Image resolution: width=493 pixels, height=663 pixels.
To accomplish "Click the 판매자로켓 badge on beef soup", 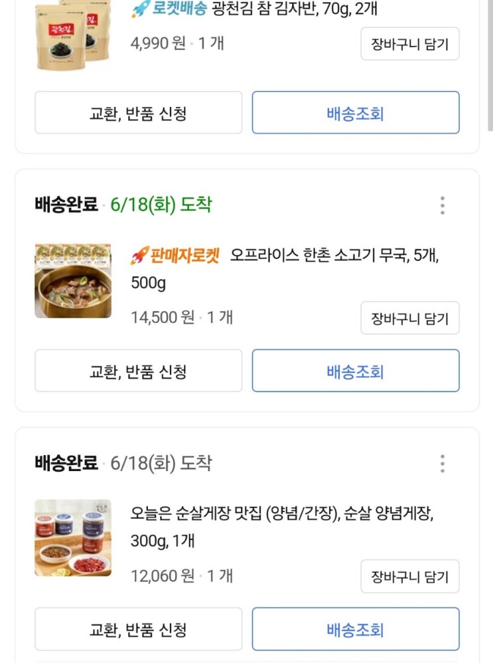I will point(175,255).
